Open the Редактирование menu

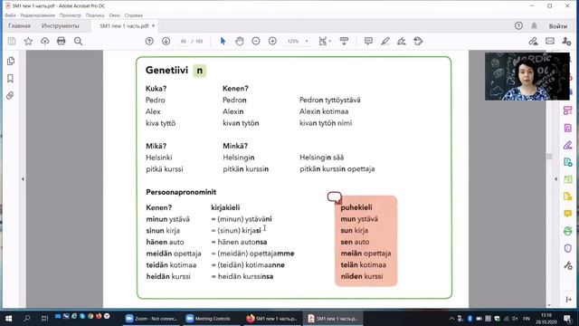[x=38, y=15]
